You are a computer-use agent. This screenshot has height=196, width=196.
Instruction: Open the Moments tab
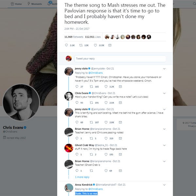tap(34, 4)
